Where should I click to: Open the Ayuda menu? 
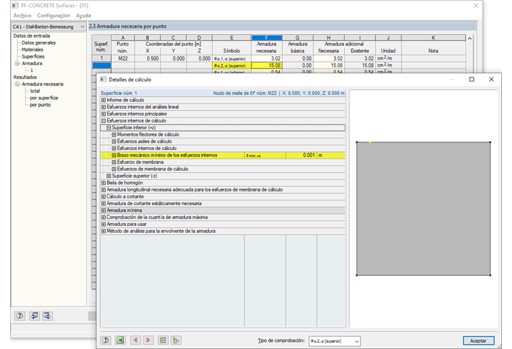pyautogui.click(x=84, y=15)
